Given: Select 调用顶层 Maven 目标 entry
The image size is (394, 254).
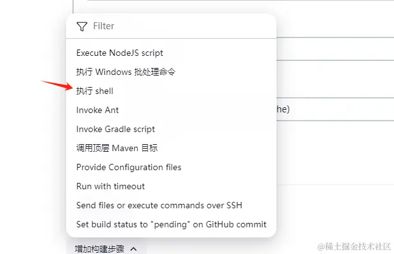Looking at the screenshot, I should [x=171, y=148].
